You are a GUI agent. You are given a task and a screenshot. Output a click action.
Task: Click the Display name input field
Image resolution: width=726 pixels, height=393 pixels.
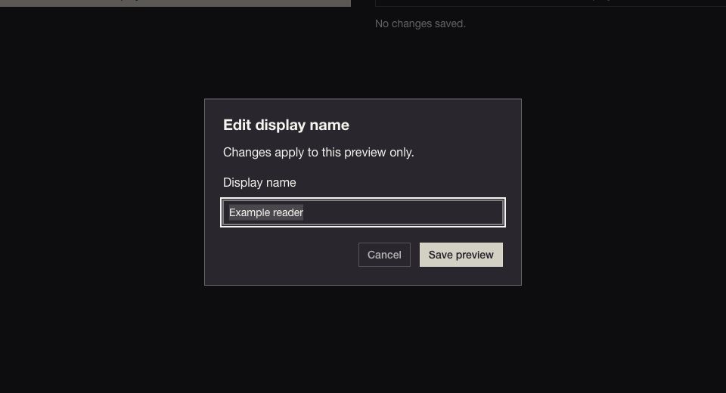tap(362, 212)
